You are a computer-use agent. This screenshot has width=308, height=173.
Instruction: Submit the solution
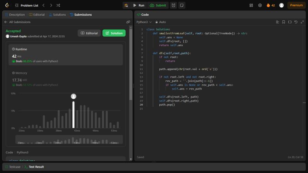(x=158, y=5)
